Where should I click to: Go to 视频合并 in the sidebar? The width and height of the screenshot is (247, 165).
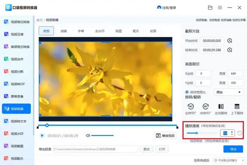[14, 59]
